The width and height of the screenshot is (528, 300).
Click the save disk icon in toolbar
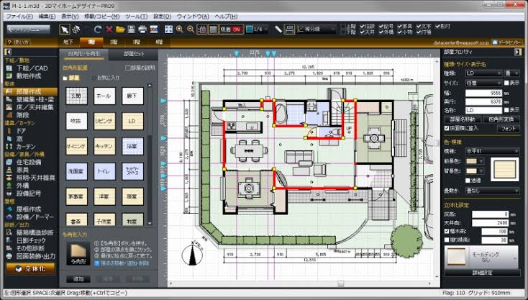[x=131, y=29]
